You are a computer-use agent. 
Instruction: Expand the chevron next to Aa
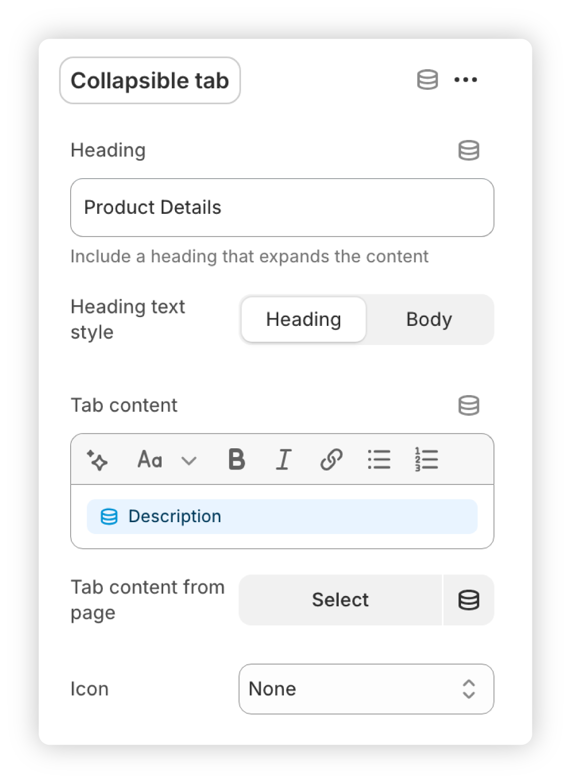point(189,460)
